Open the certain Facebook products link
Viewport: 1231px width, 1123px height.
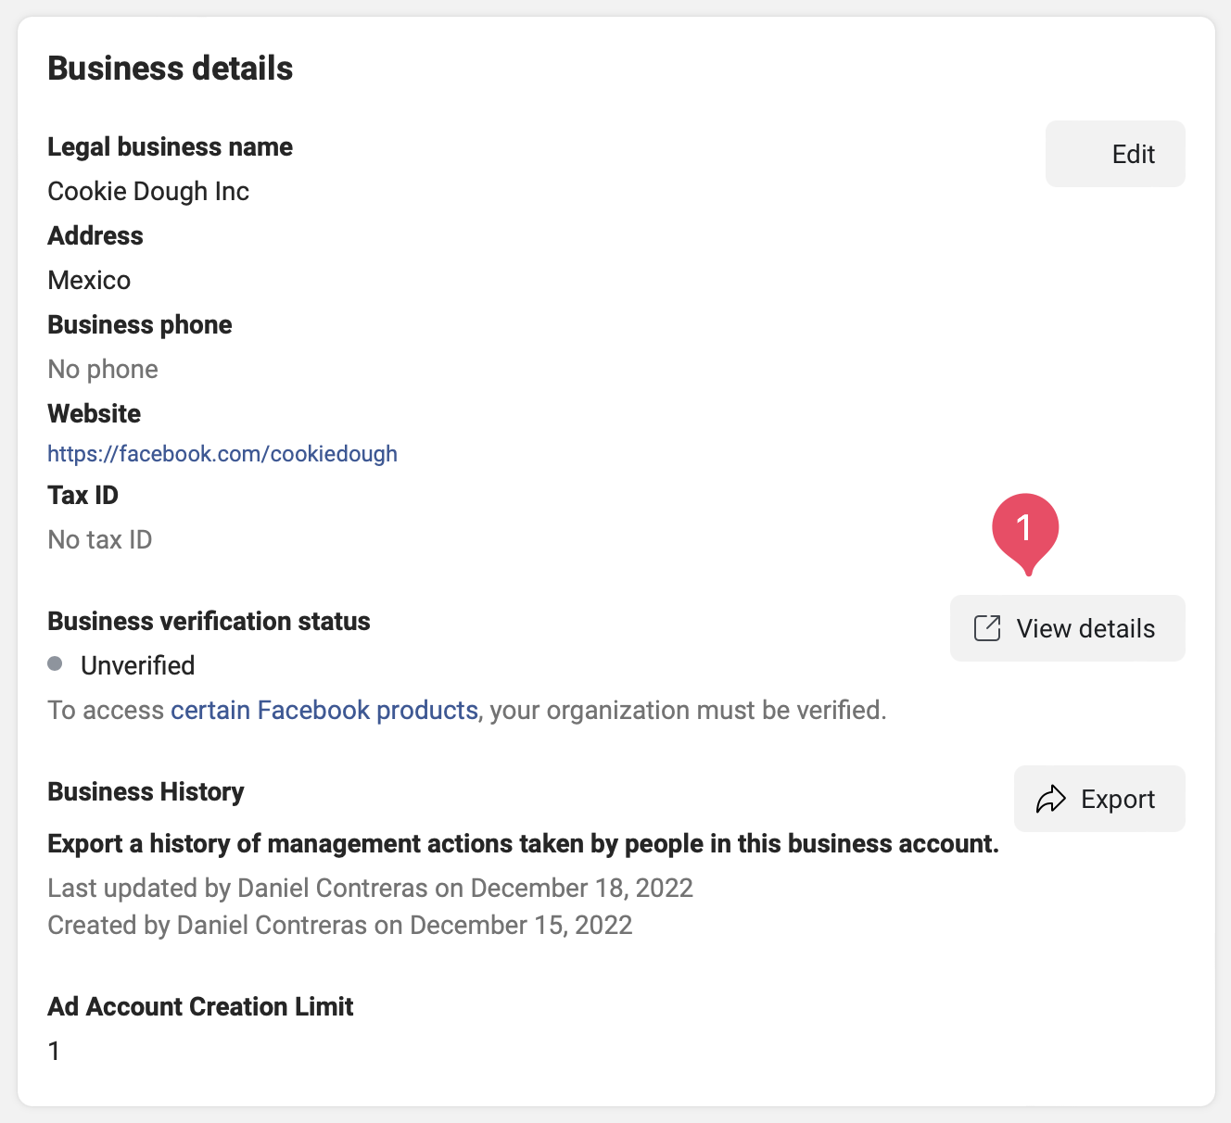click(324, 710)
